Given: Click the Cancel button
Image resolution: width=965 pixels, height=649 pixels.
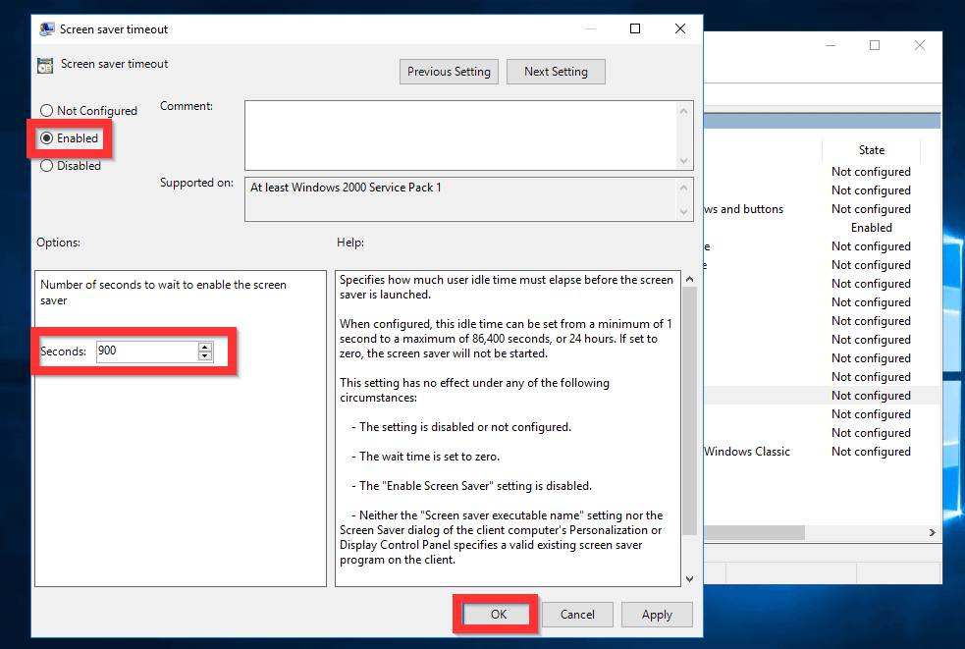Looking at the screenshot, I should pyautogui.click(x=577, y=614).
